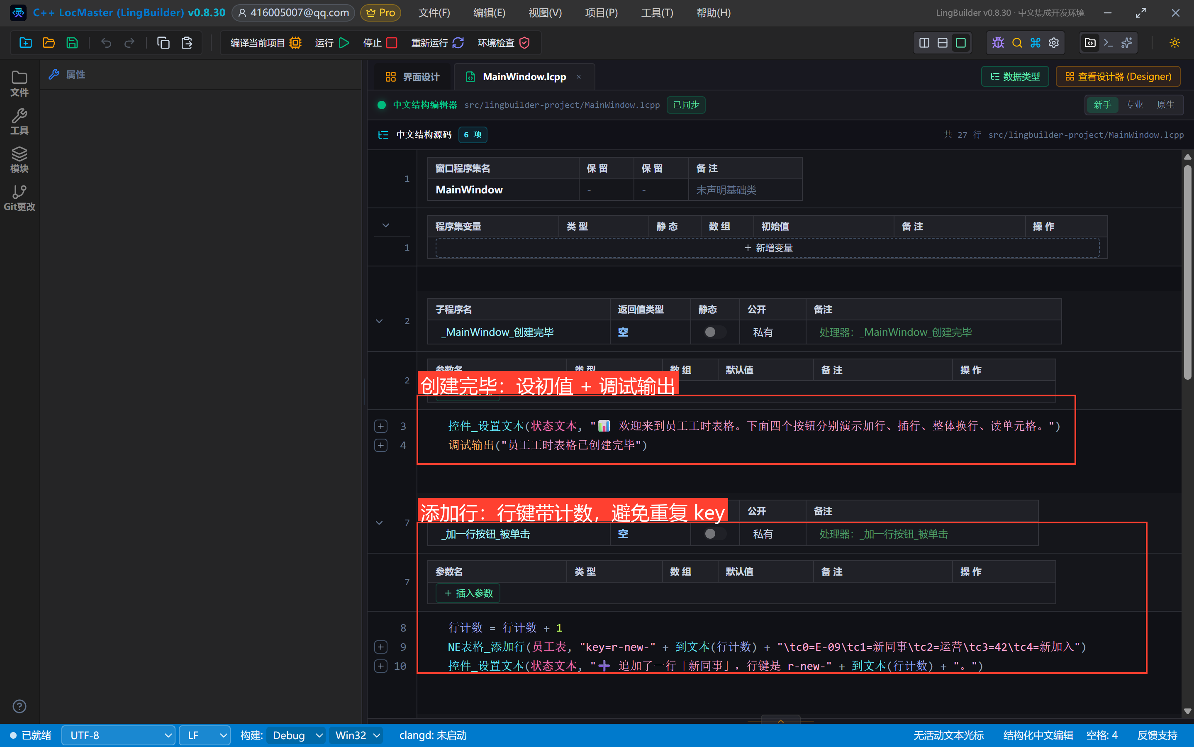Select the 新手 editor mode
Screen dimensions: 1194x747
(x=1102, y=105)
